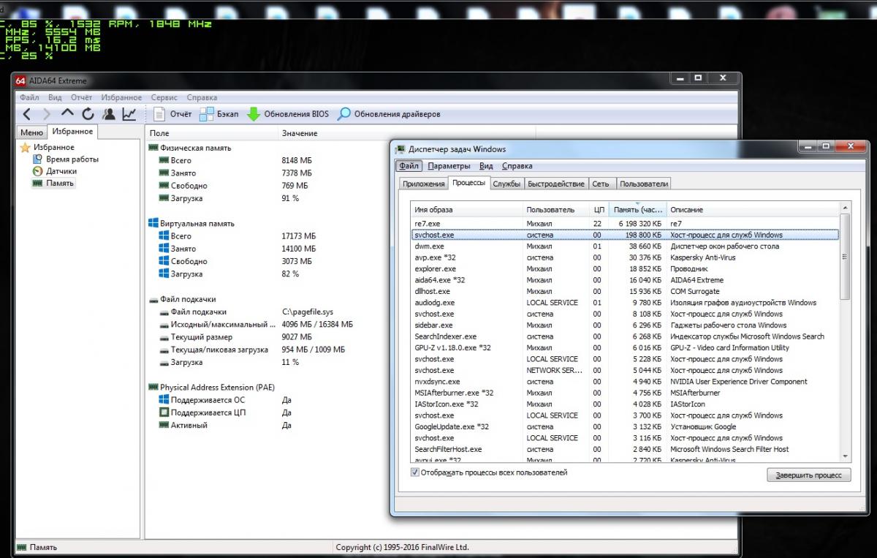Select Загрузка row showing 82 %
Image resolution: width=877 pixels, height=558 pixels.
229,274
